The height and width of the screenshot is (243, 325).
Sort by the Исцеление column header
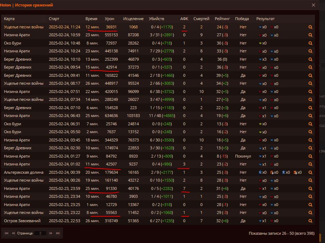[133, 19]
